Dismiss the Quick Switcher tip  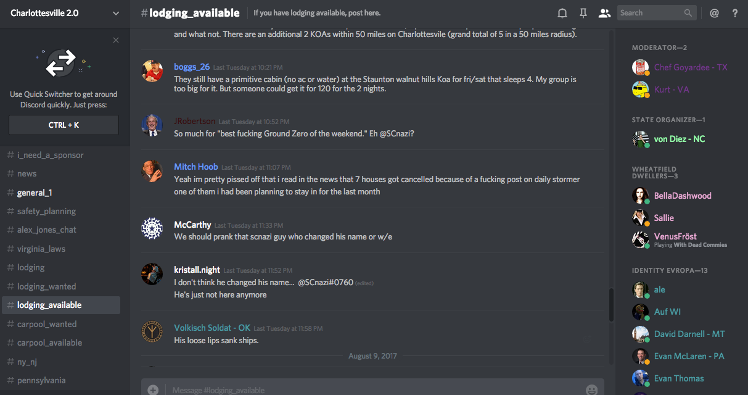pos(116,40)
